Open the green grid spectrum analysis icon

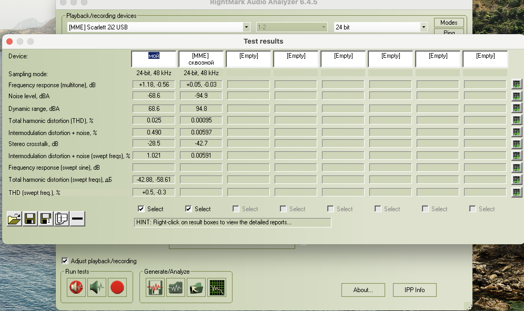217,287
